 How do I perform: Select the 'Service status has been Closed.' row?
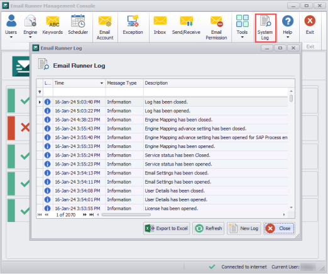pos(162,155)
